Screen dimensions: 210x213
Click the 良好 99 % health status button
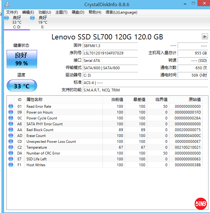(22, 59)
